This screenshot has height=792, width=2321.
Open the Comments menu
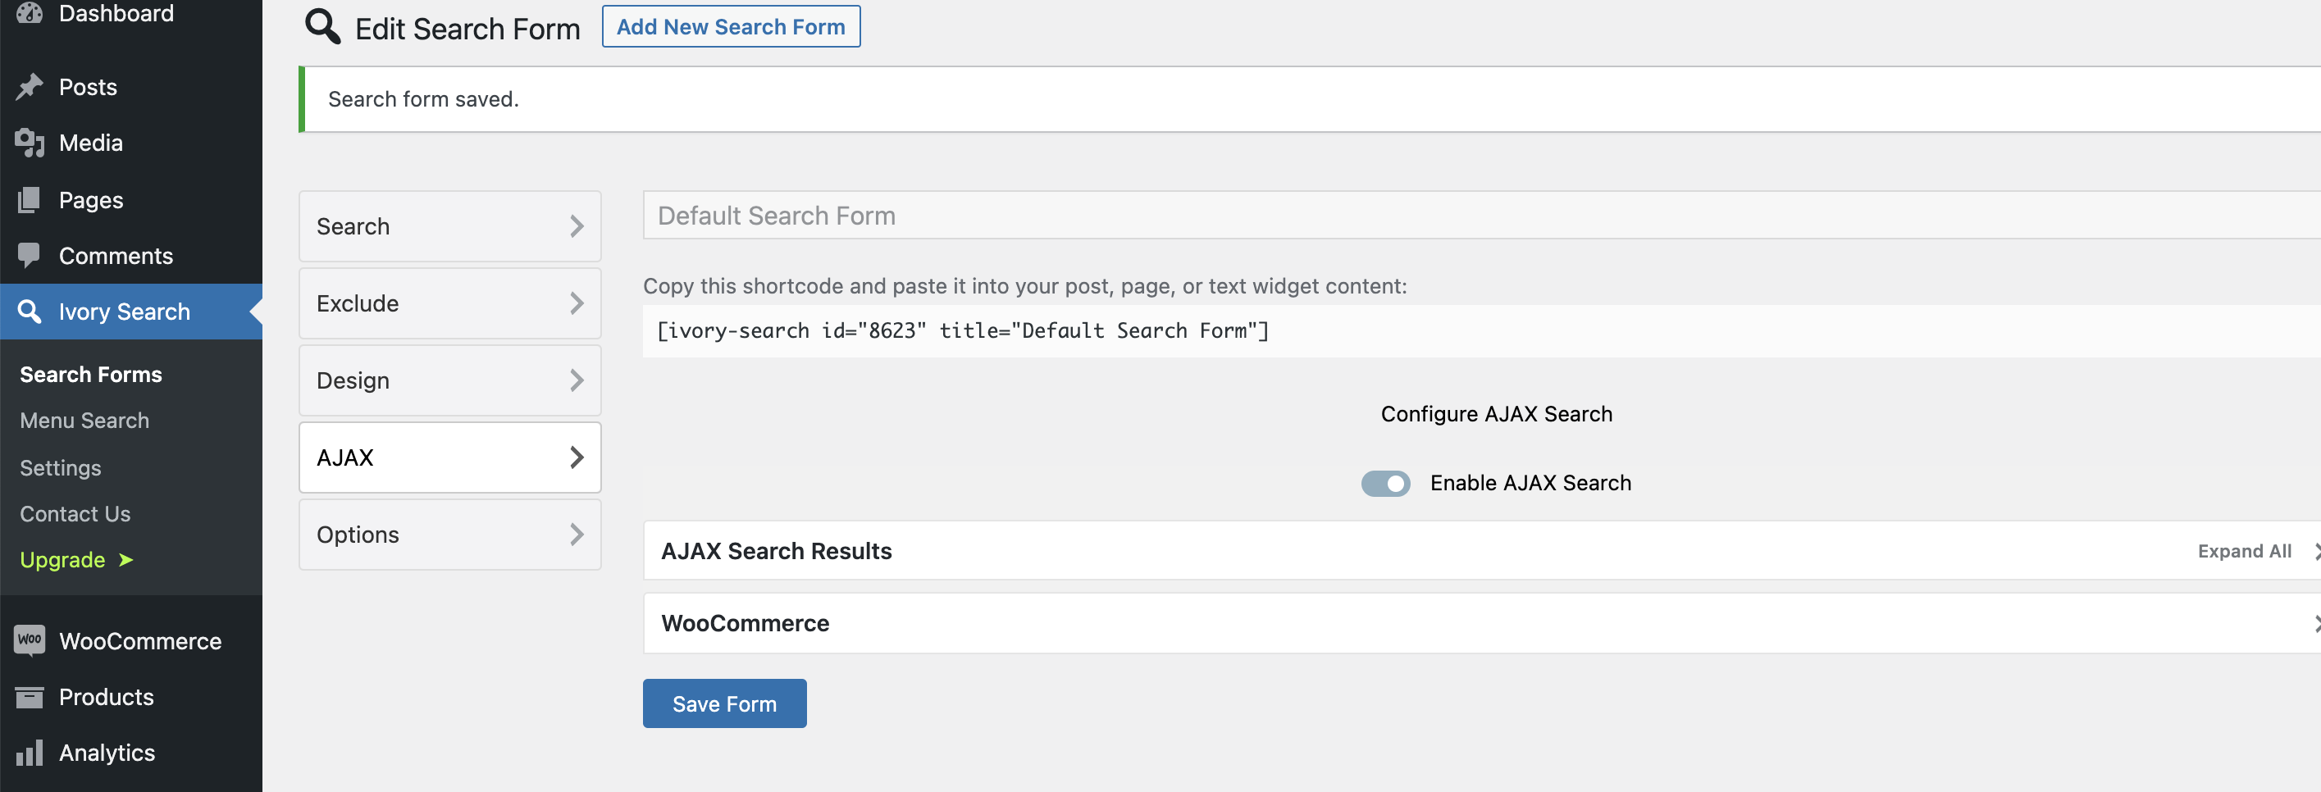click(x=116, y=256)
